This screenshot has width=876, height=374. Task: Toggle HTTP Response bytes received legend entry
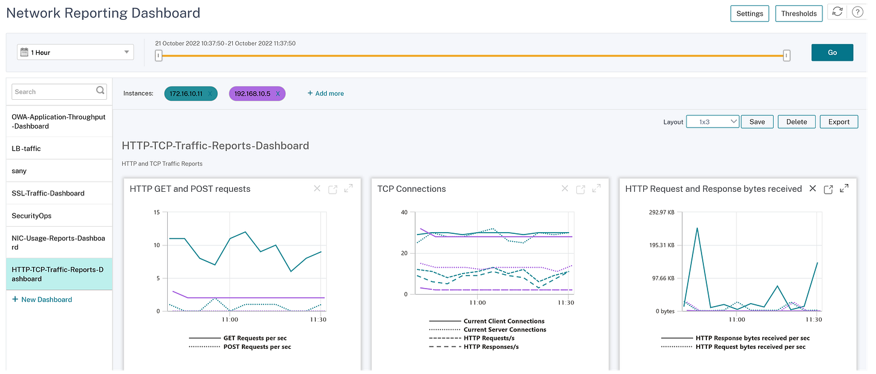(x=735, y=338)
